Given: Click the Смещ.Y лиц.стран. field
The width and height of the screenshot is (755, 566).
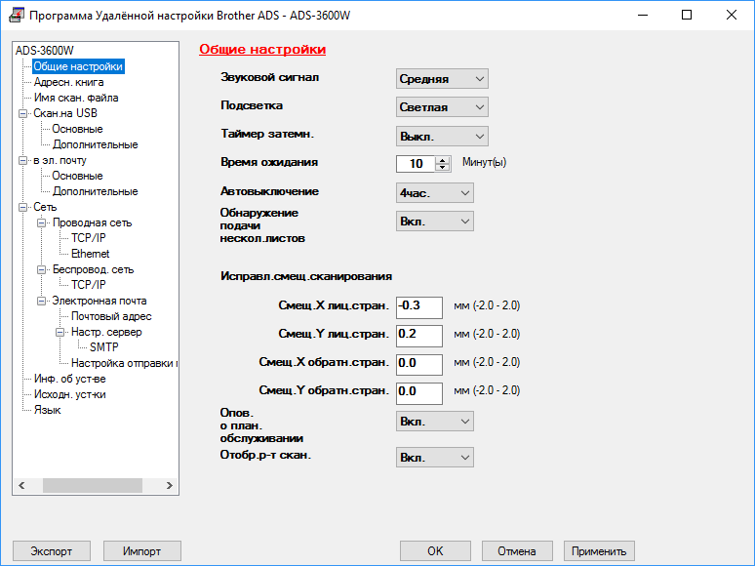Looking at the screenshot, I should pos(419,336).
